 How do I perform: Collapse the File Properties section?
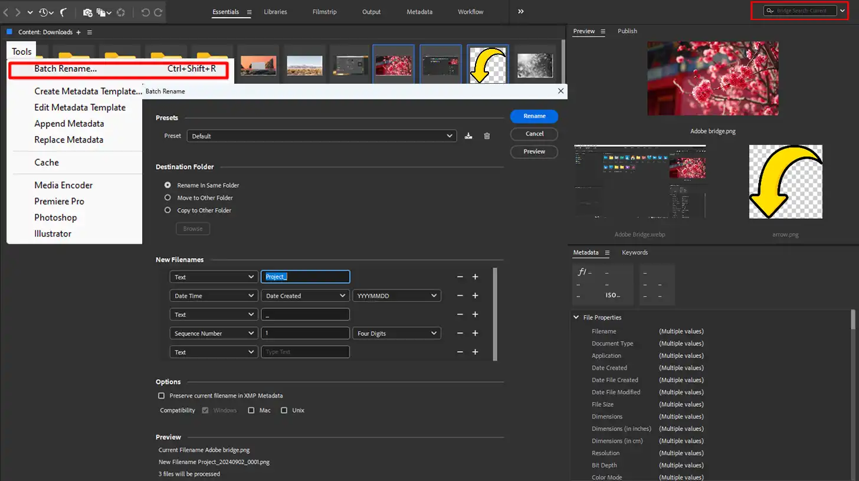click(576, 317)
